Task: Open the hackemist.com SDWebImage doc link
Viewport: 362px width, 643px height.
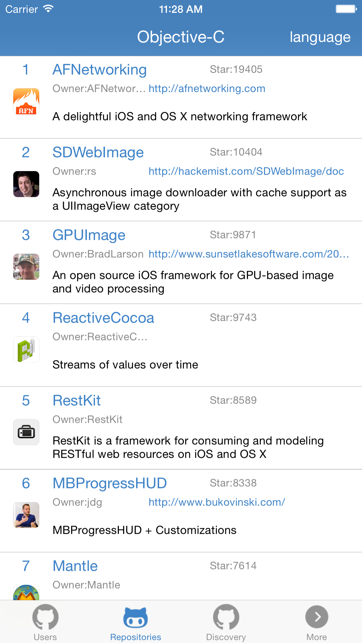Action: (x=246, y=171)
